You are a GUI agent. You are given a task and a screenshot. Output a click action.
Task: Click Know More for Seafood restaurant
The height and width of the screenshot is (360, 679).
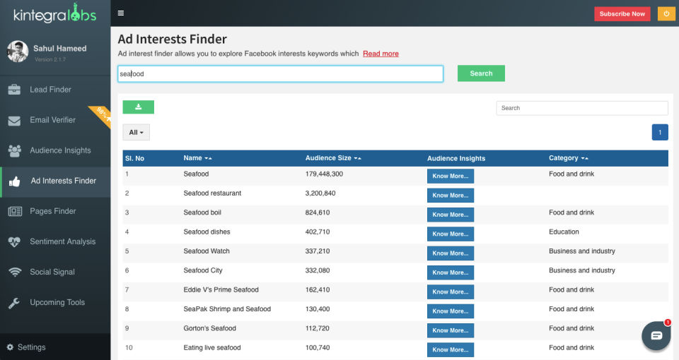tap(451, 196)
